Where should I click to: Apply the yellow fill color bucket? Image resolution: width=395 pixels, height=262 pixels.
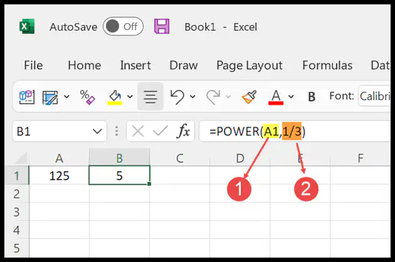[115, 97]
